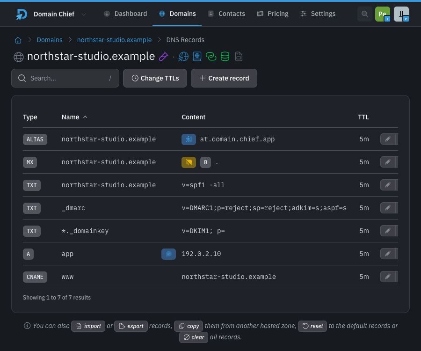Click the green database icon
Viewport: 421px width, 351px height.
(x=225, y=57)
